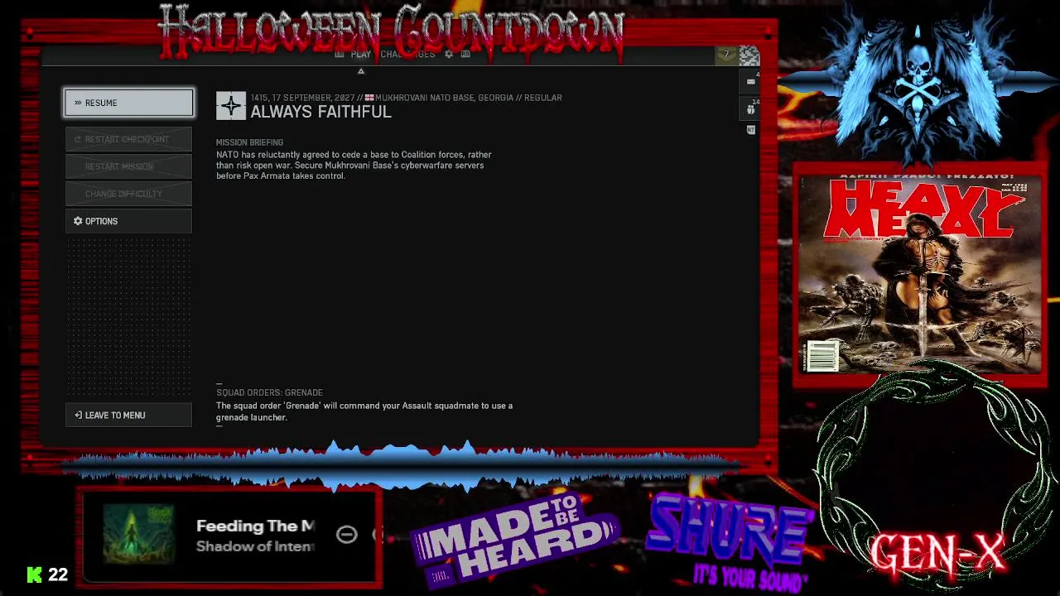Switch to the Challenges tab
The width and height of the screenshot is (1060, 596).
point(407,55)
